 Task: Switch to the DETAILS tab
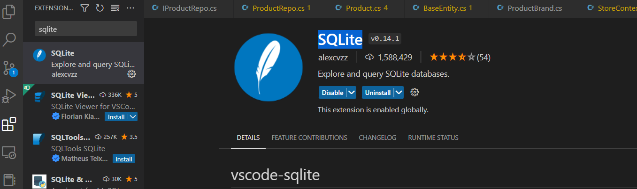coord(248,138)
